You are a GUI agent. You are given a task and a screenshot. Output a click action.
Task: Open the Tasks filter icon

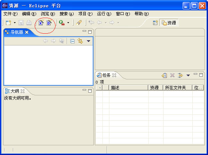[180, 75]
